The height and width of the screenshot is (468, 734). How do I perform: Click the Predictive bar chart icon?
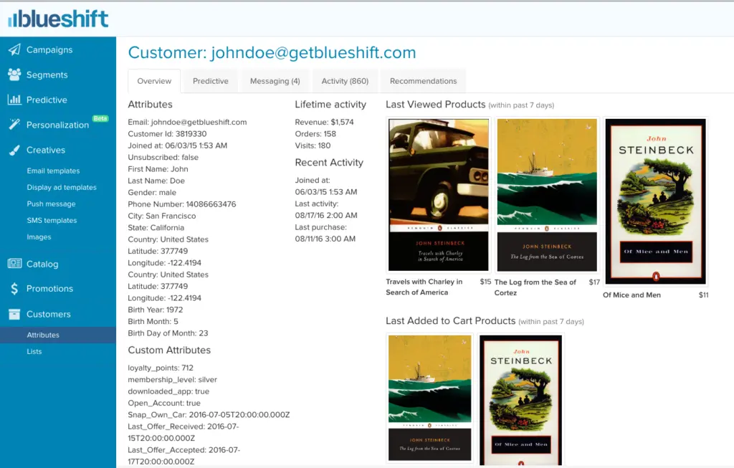[x=14, y=99]
